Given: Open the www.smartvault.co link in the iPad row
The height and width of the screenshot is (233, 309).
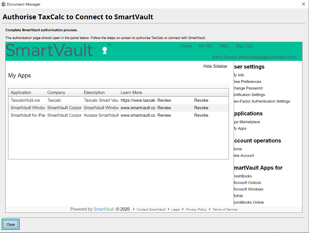Looking at the screenshot, I should coord(138,115).
